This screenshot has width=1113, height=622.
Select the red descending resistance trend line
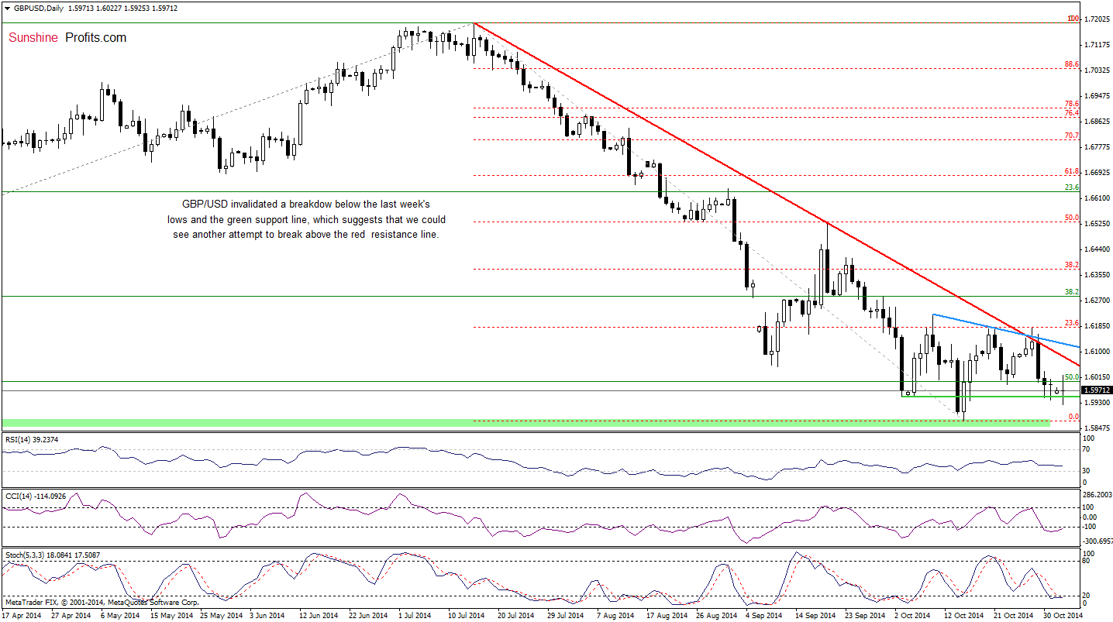pos(775,193)
